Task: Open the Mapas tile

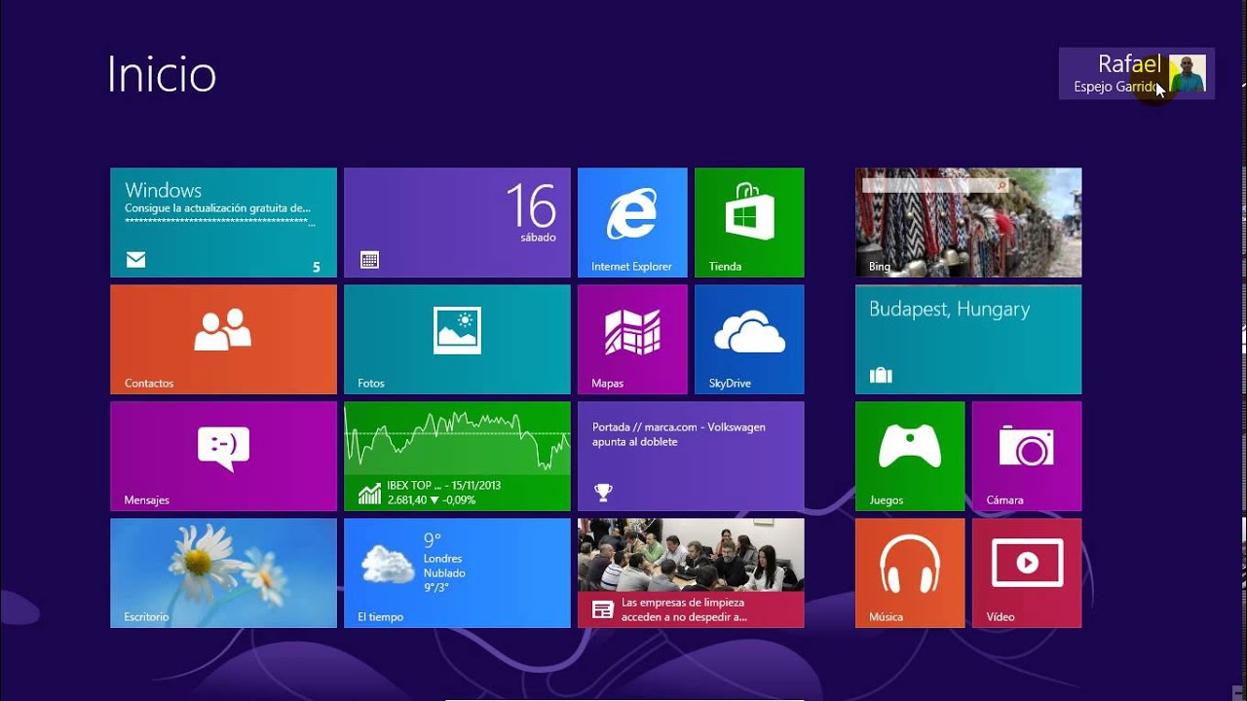Action: tap(632, 339)
